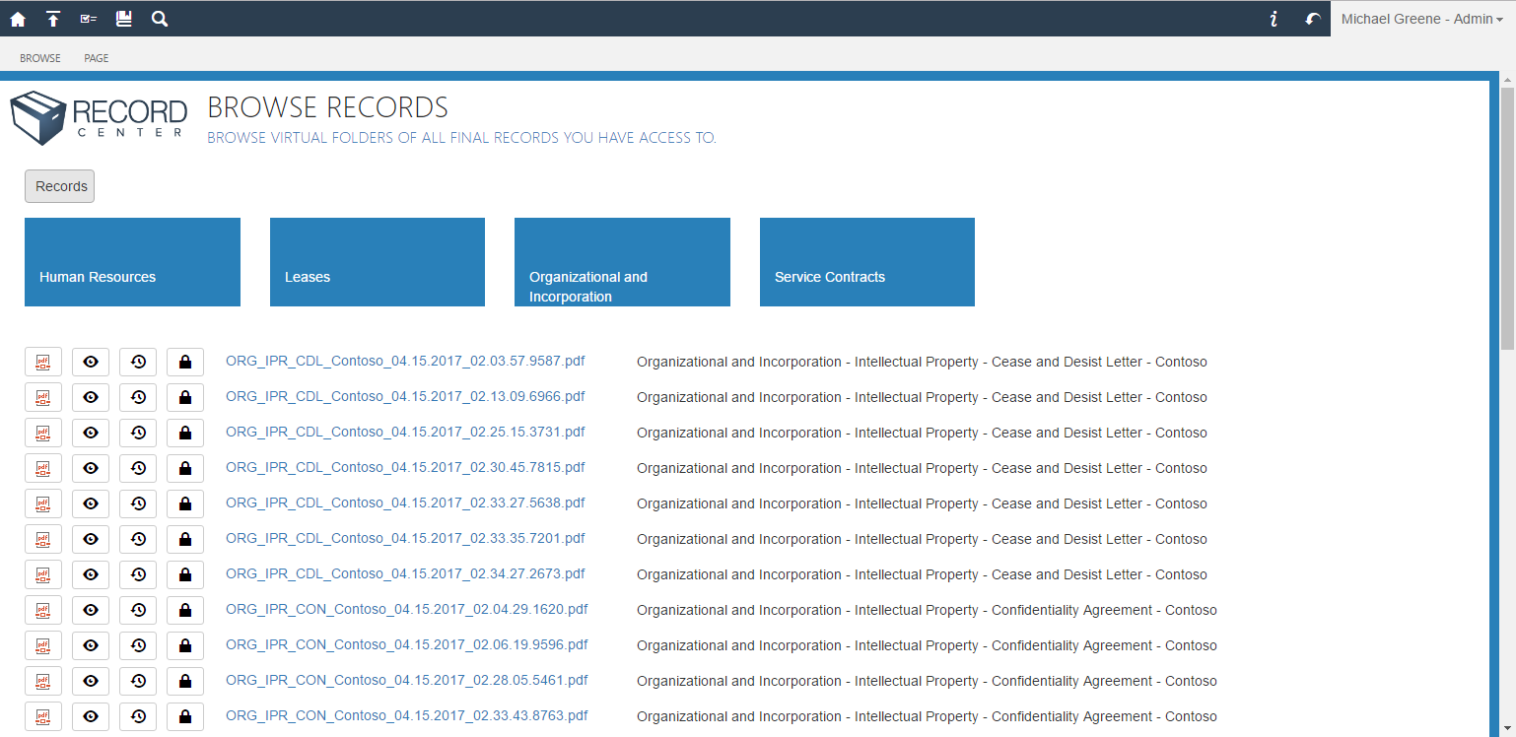Preview eye for CDL 02.13.09.6966 row
Screen dimensions: 1516x737
[x=91, y=398]
